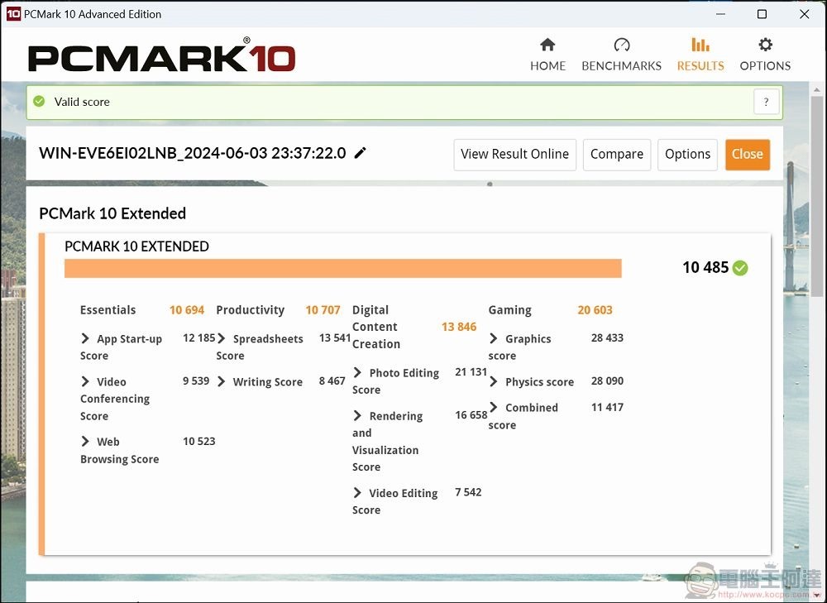The image size is (827, 603).
Task: Expand Physics score details
Action: coord(494,380)
